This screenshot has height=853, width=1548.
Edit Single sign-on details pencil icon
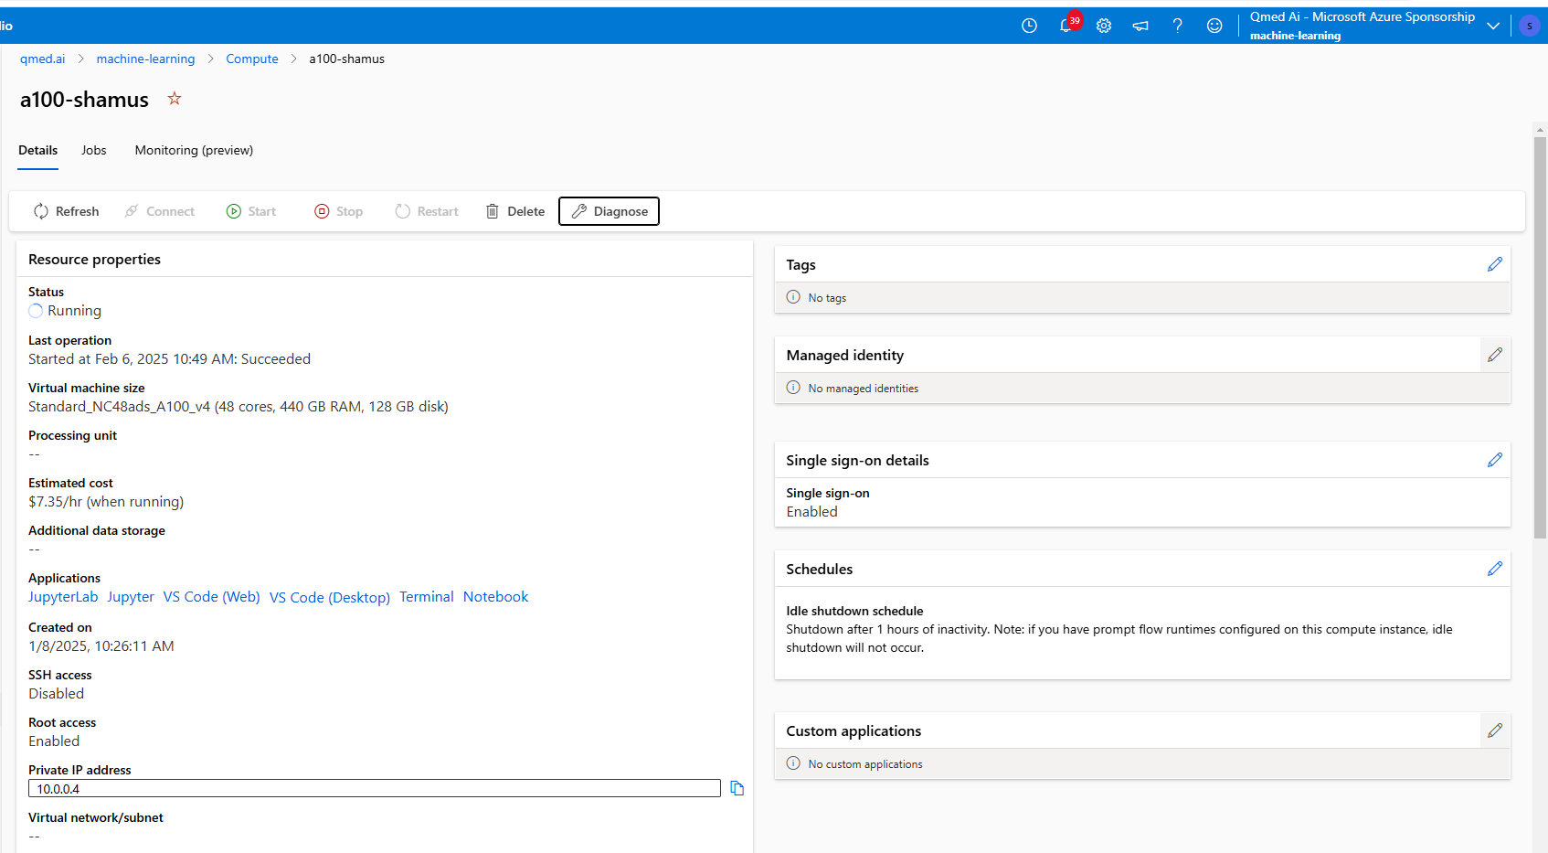(1495, 460)
